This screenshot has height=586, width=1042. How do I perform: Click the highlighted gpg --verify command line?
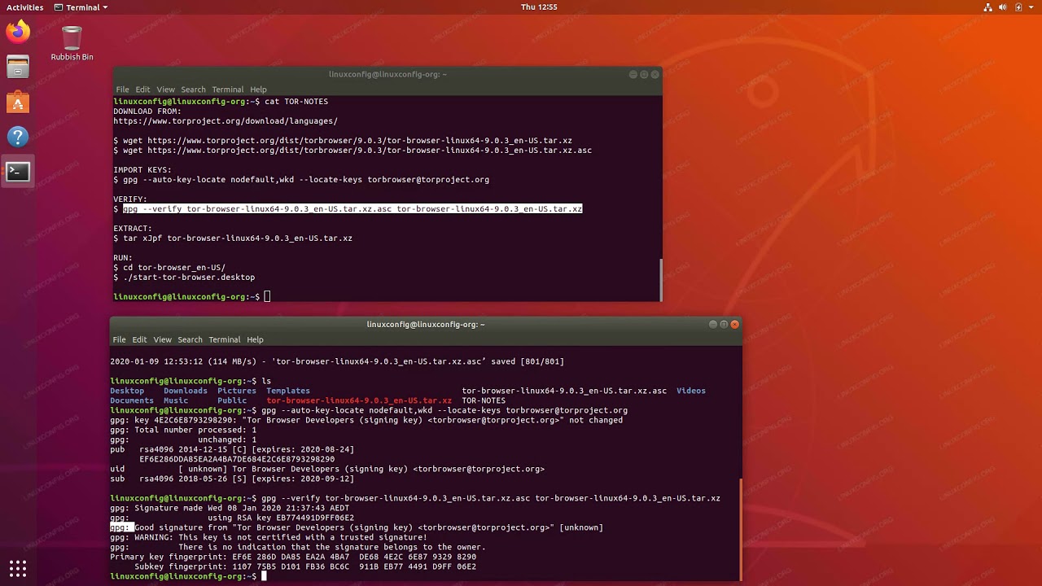pos(352,209)
